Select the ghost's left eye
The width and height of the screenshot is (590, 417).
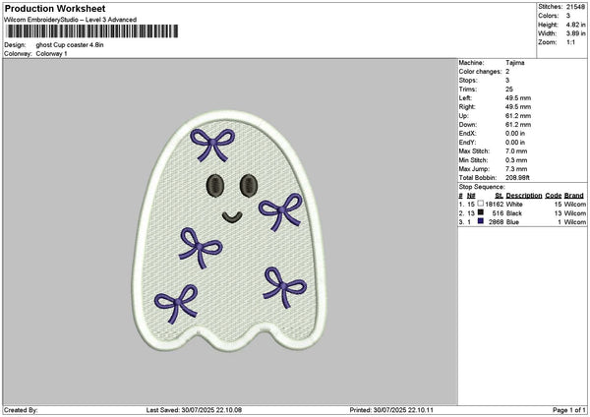[213, 184]
